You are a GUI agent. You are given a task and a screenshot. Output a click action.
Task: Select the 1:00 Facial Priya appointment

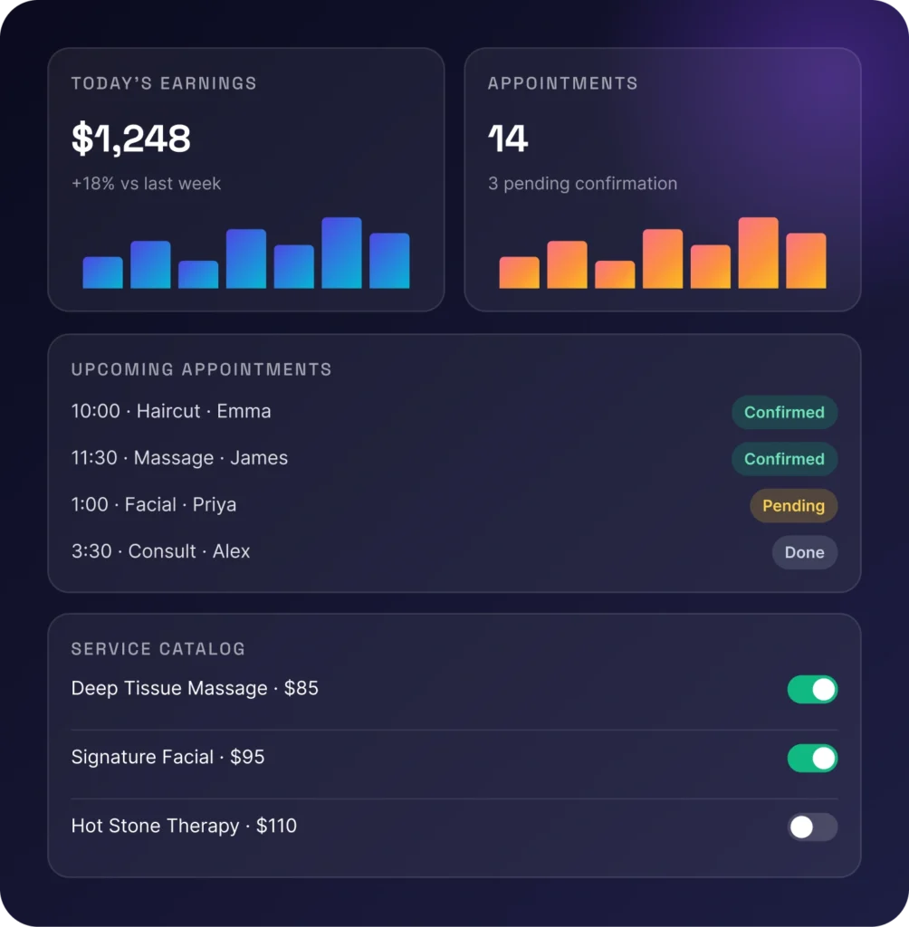(454, 505)
